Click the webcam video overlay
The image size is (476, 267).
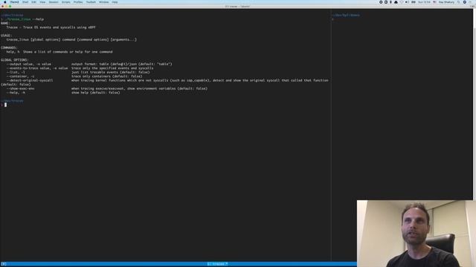pos(416,234)
